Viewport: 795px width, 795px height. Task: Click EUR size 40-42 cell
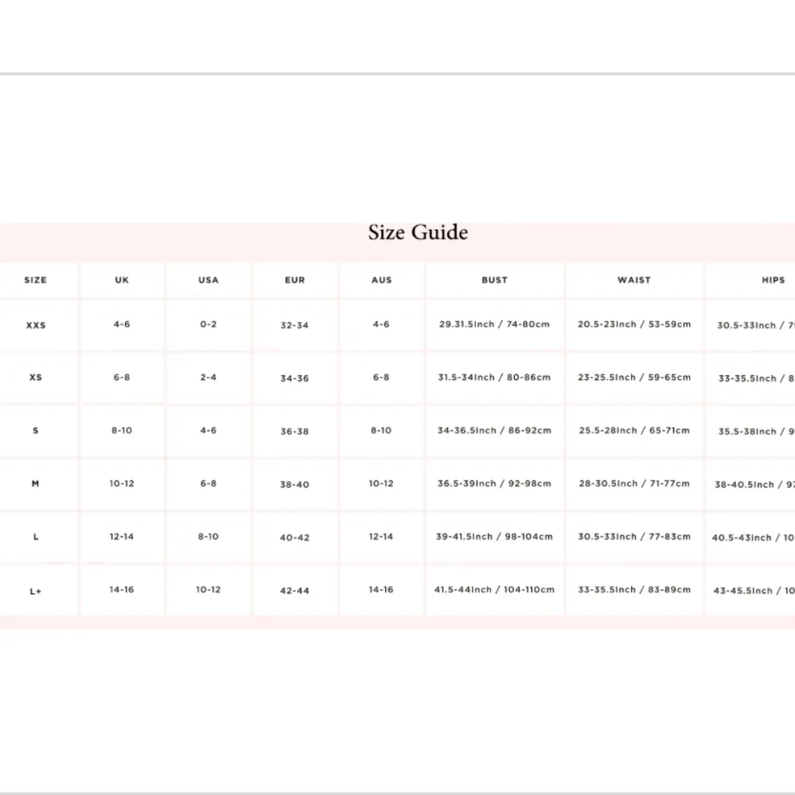(294, 538)
